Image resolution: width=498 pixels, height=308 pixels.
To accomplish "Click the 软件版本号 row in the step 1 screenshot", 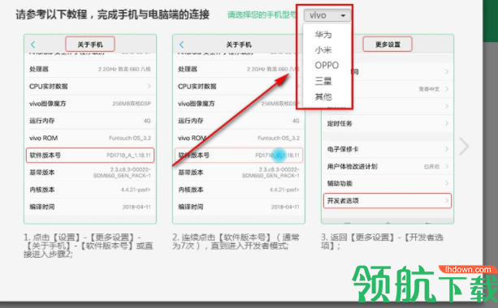I will (x=90, y=156).
